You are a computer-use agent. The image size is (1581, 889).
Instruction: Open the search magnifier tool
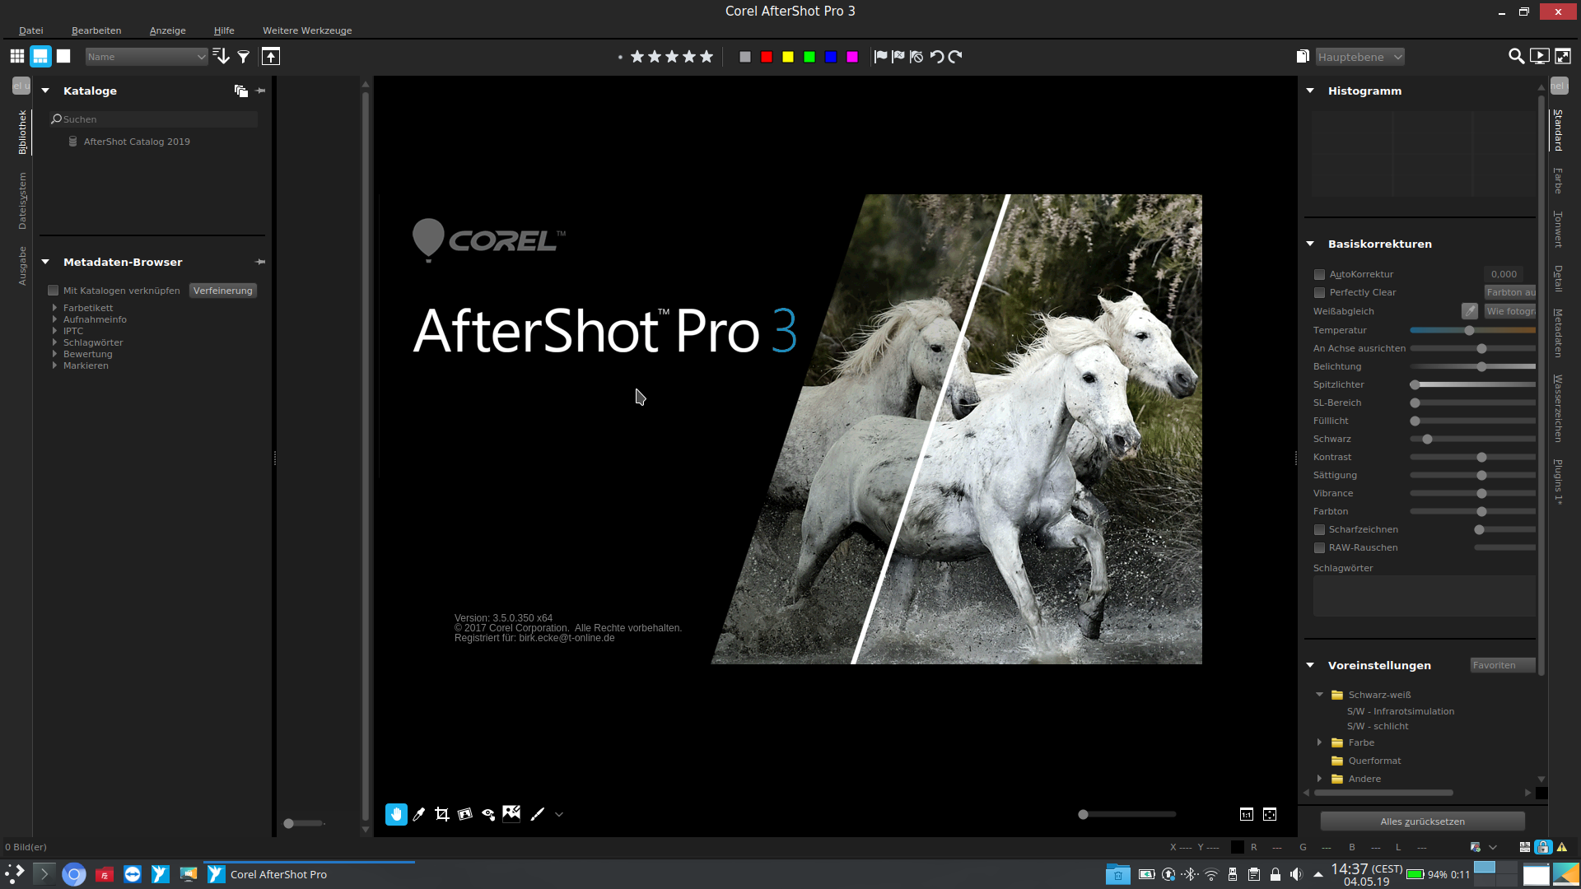[1516, 56]
